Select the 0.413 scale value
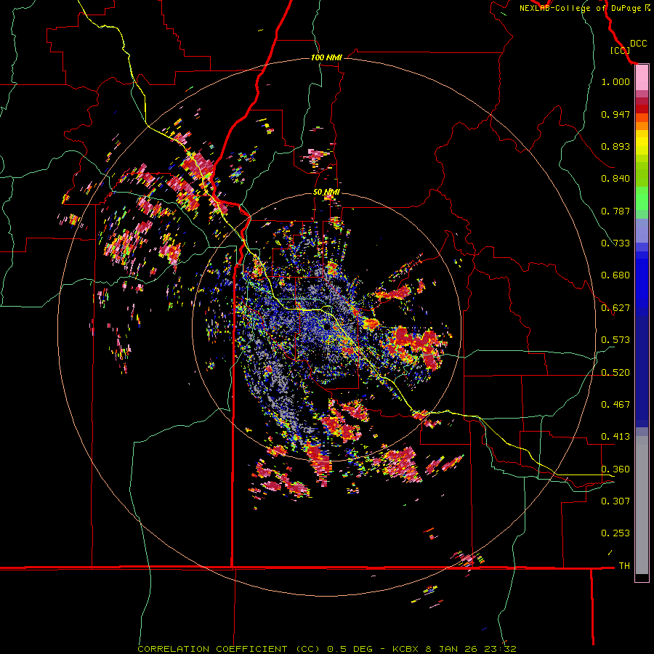The image size is (654, 654). (x=615, y=437)
